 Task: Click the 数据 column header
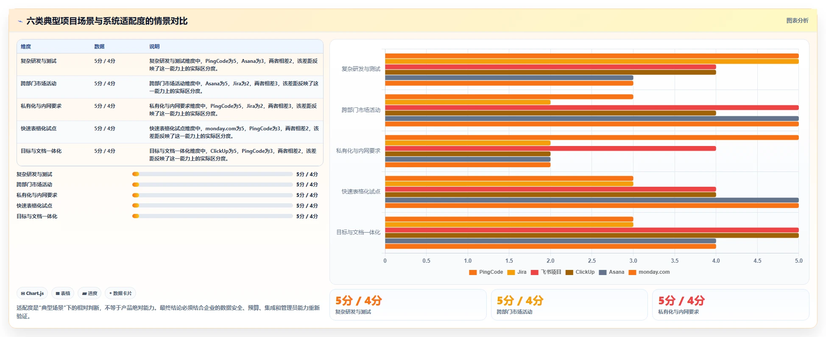pyautogui.click(x=99, y=47)
